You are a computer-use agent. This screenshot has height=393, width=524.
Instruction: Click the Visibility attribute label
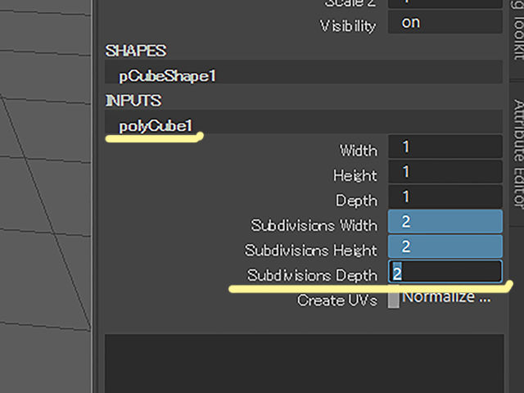tap(348, 26)
